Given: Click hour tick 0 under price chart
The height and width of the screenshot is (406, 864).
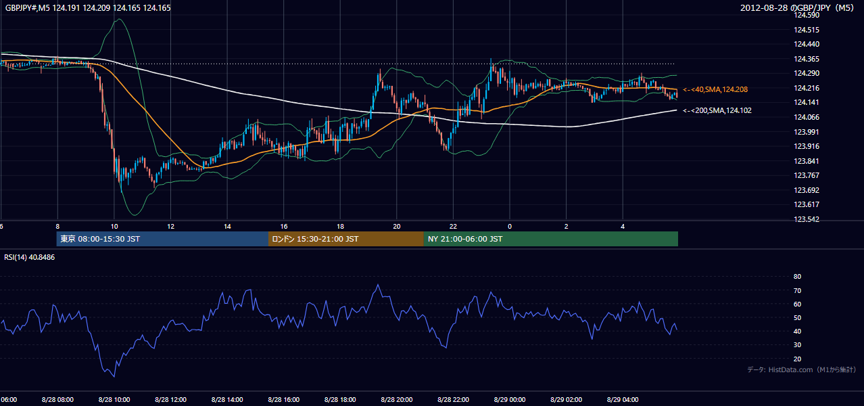Looking at the screenshot, I should point(510,227).
